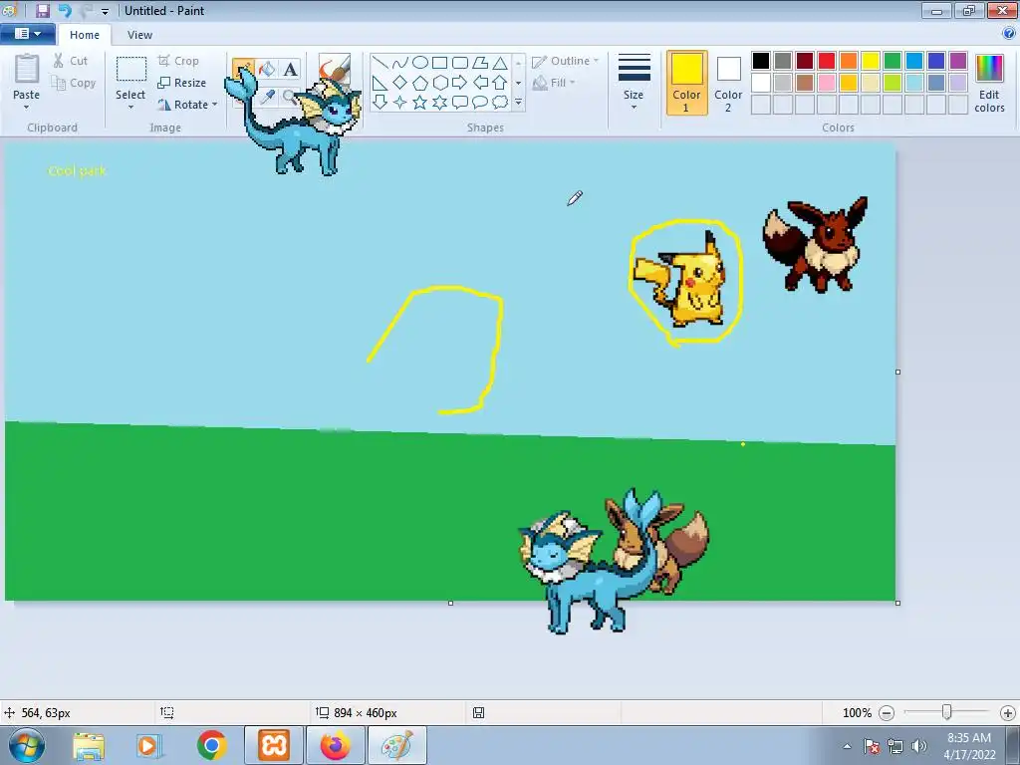This screenshot has width=1020, height=765.
Task: Pick the orange color swatch
Action: (849, 61)
